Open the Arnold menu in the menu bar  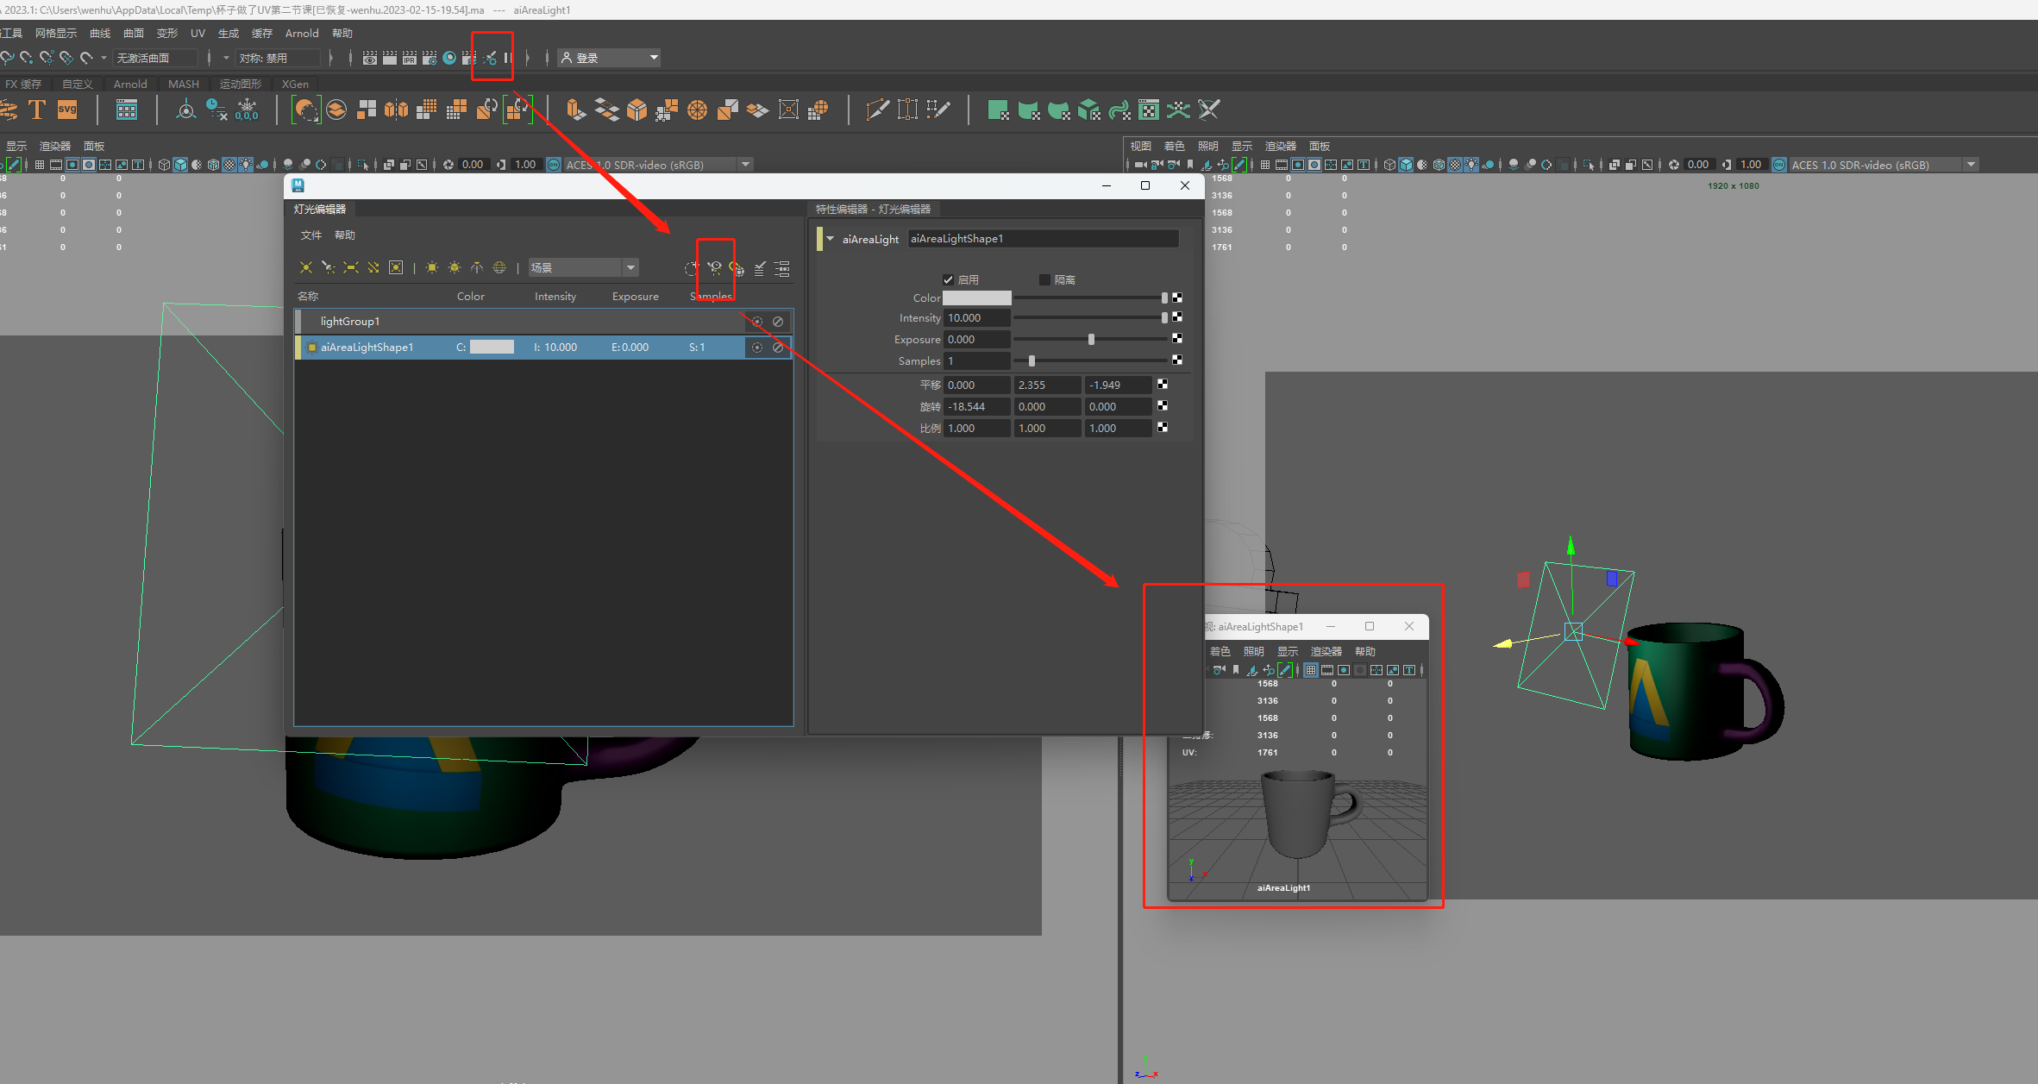tap(302, 33)
